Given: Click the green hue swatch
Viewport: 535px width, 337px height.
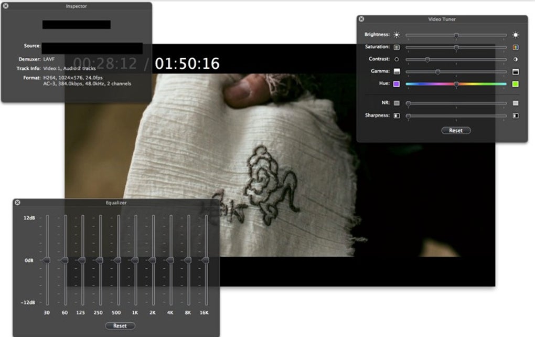Looking at the screenshot, I should click(516, 84).
